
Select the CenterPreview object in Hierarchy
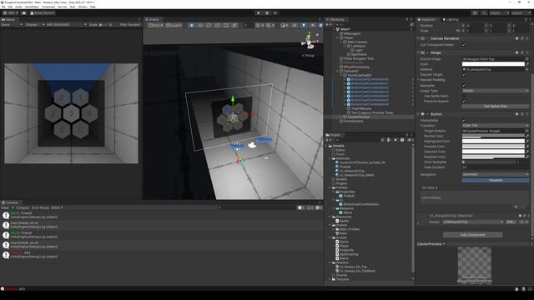(x=359, y=117)
